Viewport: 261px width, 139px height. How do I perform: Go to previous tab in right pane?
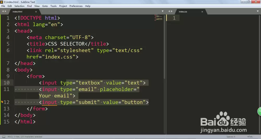coord(169,11)
